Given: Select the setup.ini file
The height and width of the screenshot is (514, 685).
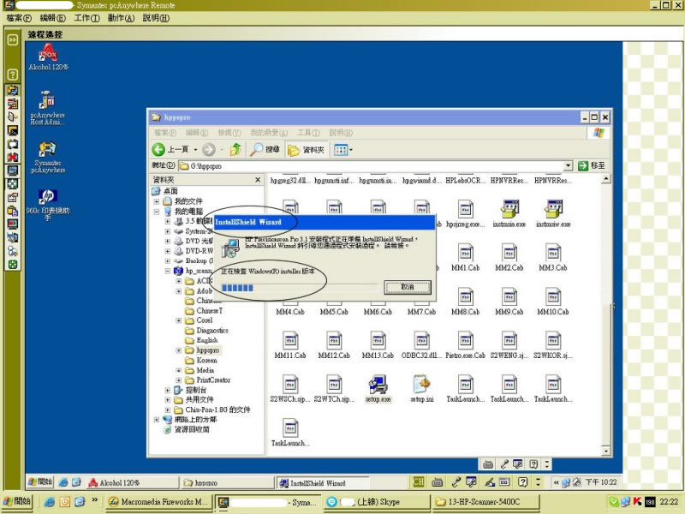Looking at the screenshot, I should point(421,384).
